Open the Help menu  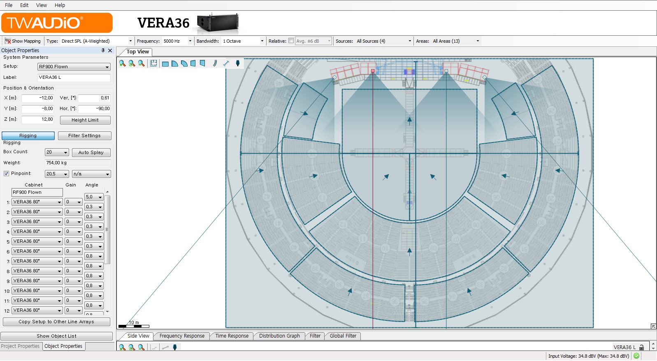click(x=60, y=5)
